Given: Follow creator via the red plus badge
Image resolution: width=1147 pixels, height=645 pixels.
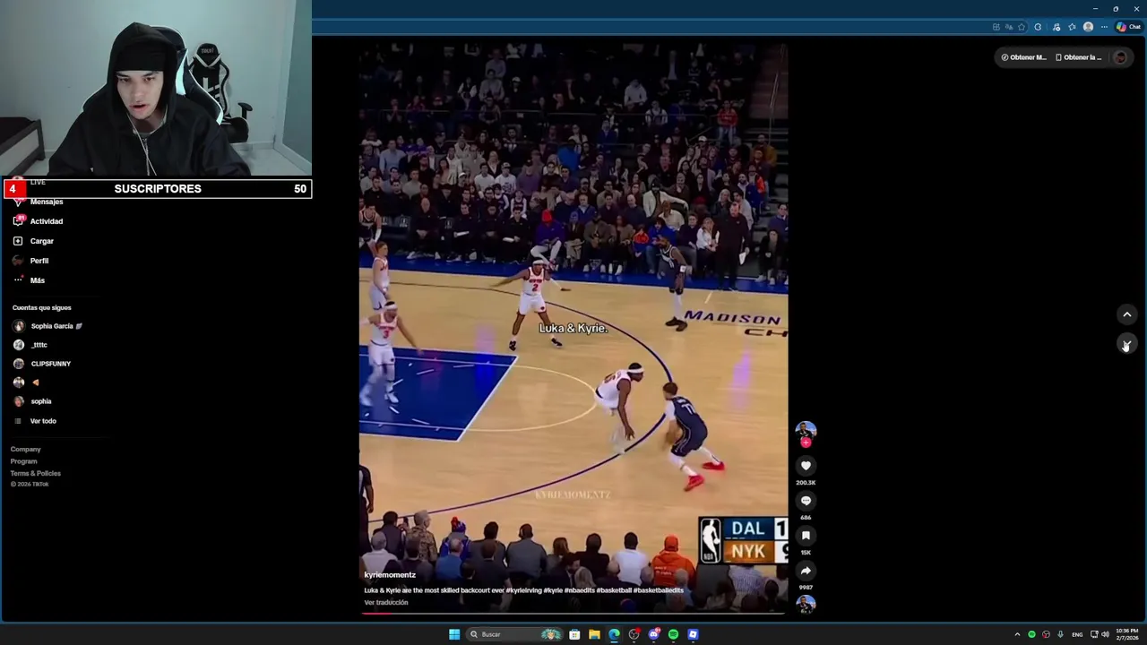Looking at the screenshot, I should click(806, 443).
